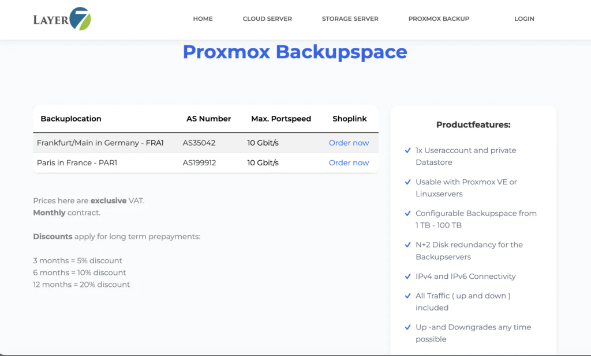The image size is (591, 356).
Task: Order now for Frankfurt/Main FRA1 location
Action: click(349, 143)
